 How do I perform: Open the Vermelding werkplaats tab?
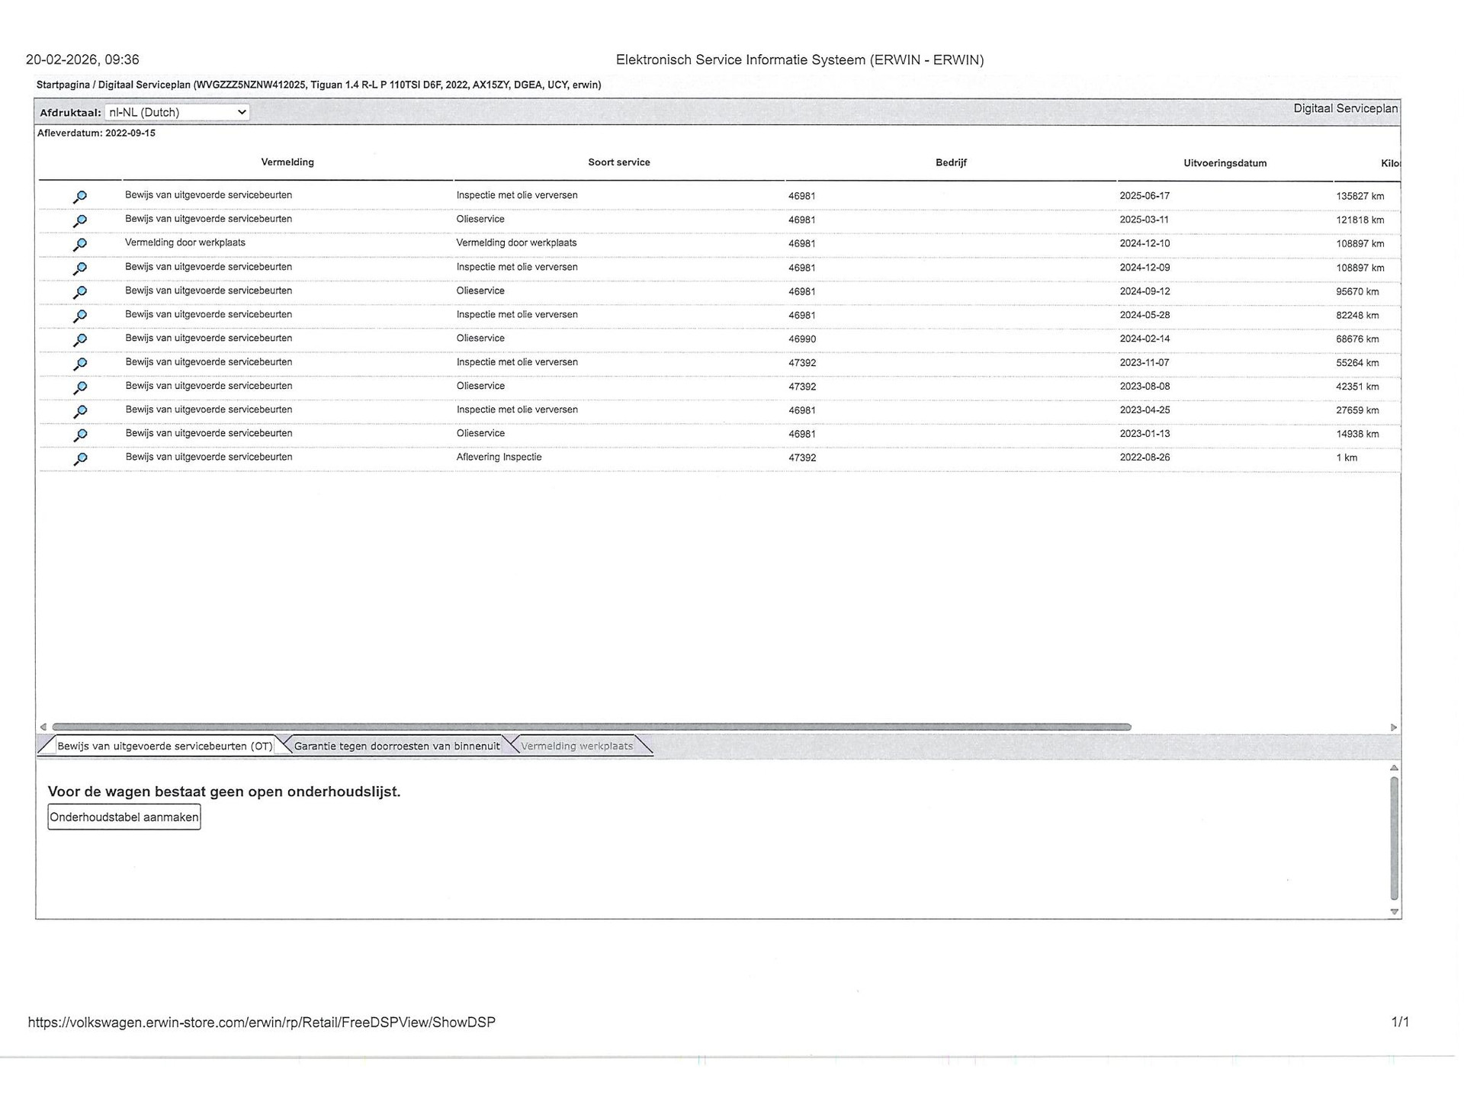click(x=576, y=746)
